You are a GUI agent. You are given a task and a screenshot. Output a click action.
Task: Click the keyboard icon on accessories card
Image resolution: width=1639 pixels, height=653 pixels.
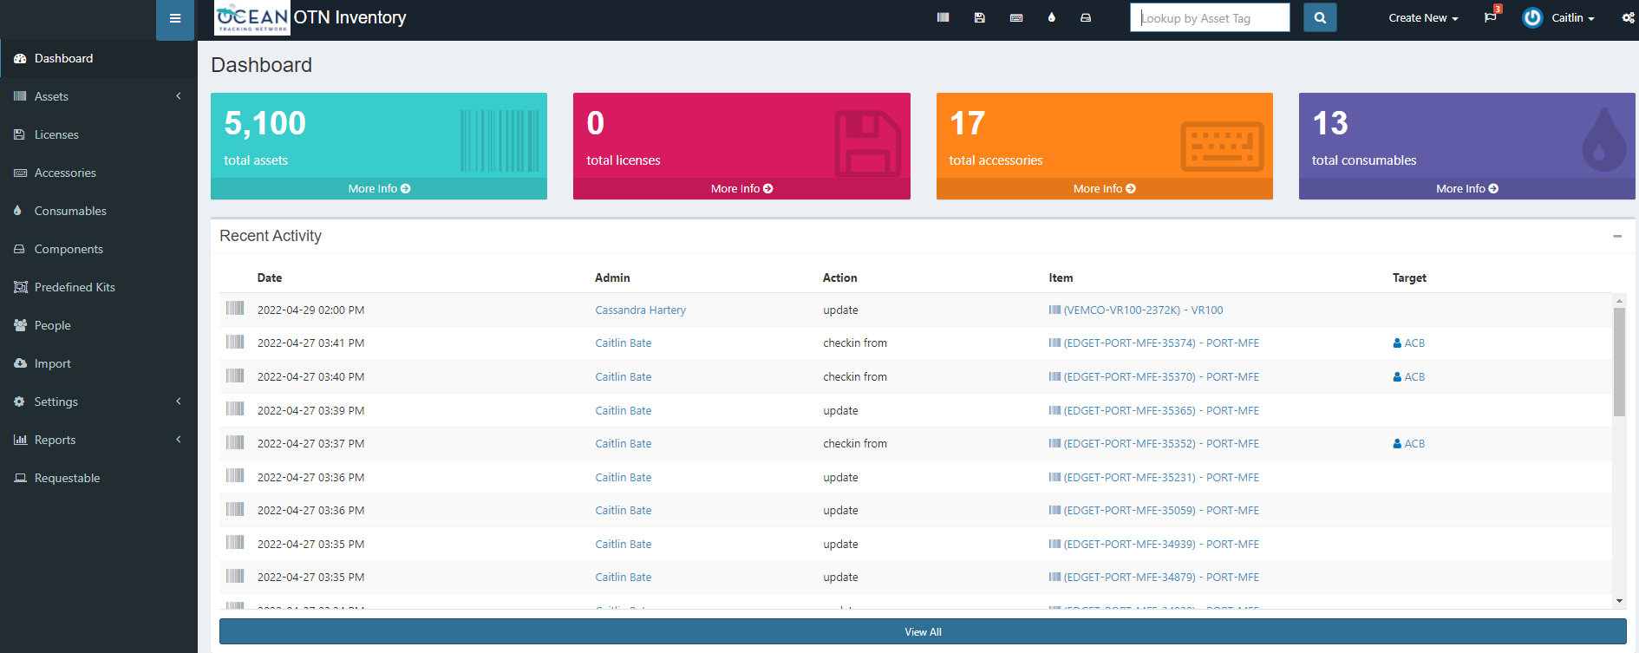[1222, 146]
